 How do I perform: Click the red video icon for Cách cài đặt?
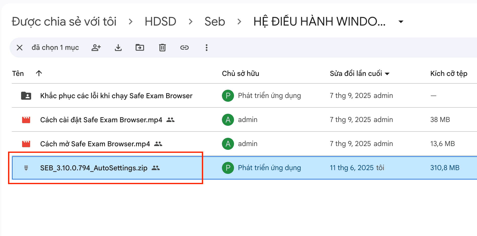click(26, 120)
